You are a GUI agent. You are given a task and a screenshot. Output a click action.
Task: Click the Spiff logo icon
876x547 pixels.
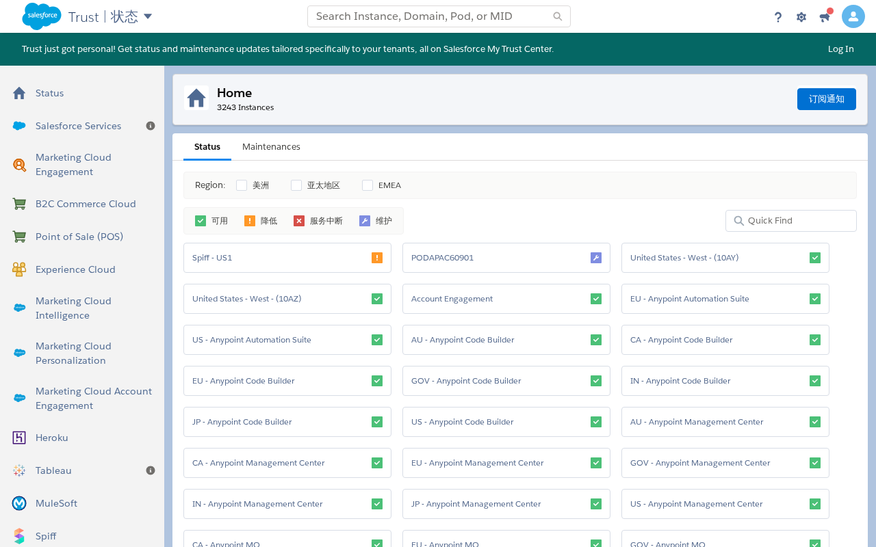pyautogui.click(x=19, y=536)
